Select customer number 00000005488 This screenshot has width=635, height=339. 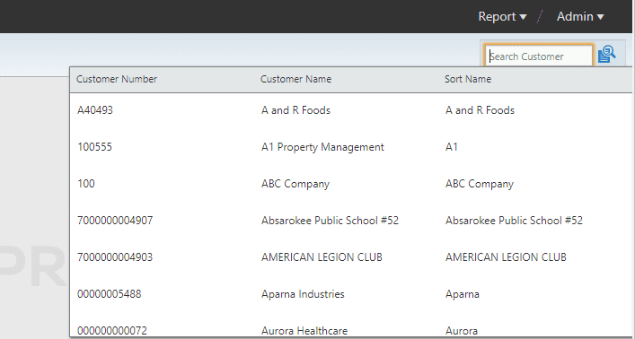coord(110,294)
